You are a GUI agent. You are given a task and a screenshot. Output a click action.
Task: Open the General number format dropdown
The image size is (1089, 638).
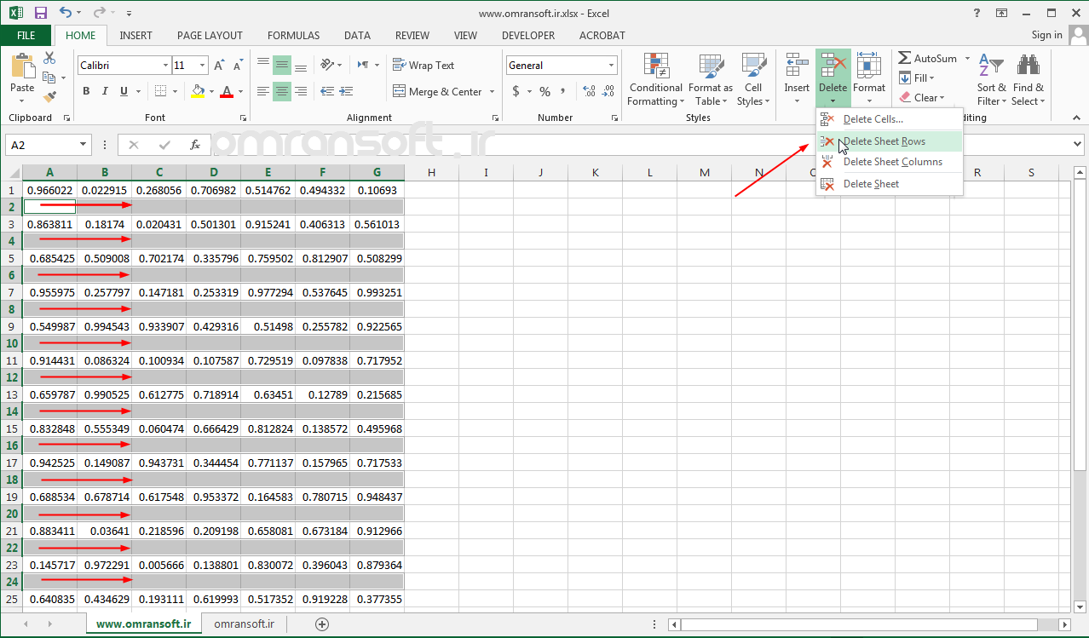click(x=611, y=66)
